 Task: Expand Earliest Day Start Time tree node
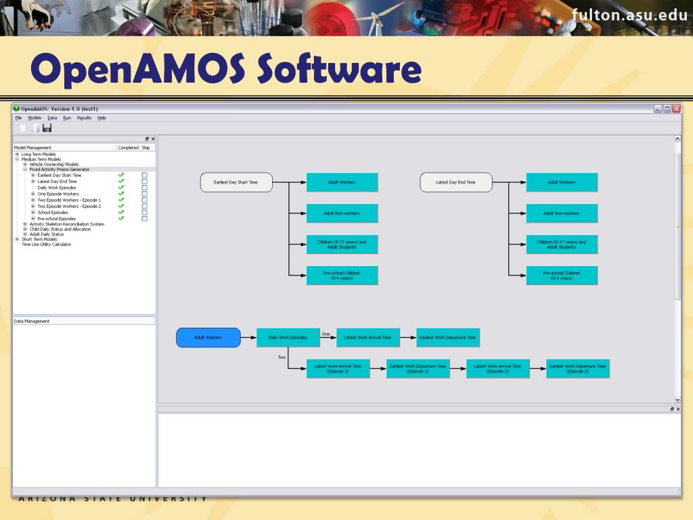33,175
